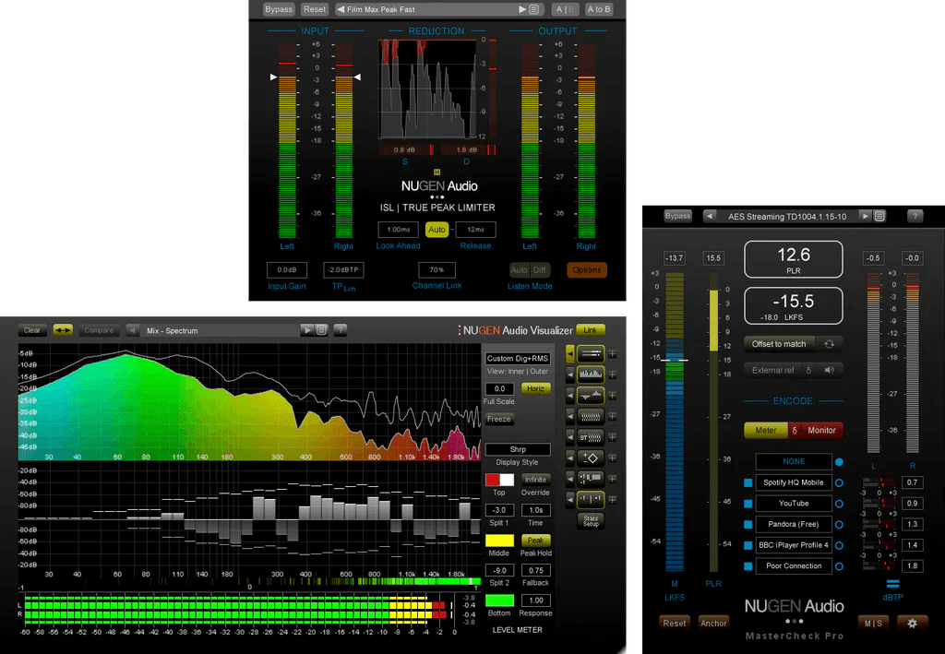Disable Auto release on the limiter
The height and width of the screenshot is (654, 945).
(x=437, y=230)
